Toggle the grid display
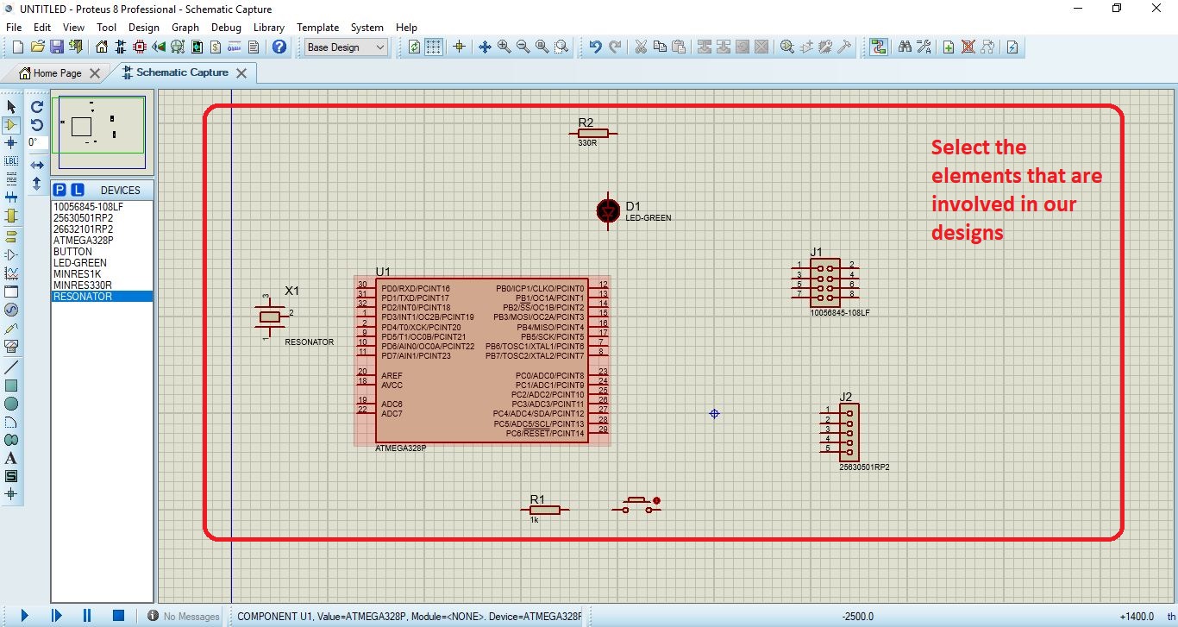 [434, 47]
